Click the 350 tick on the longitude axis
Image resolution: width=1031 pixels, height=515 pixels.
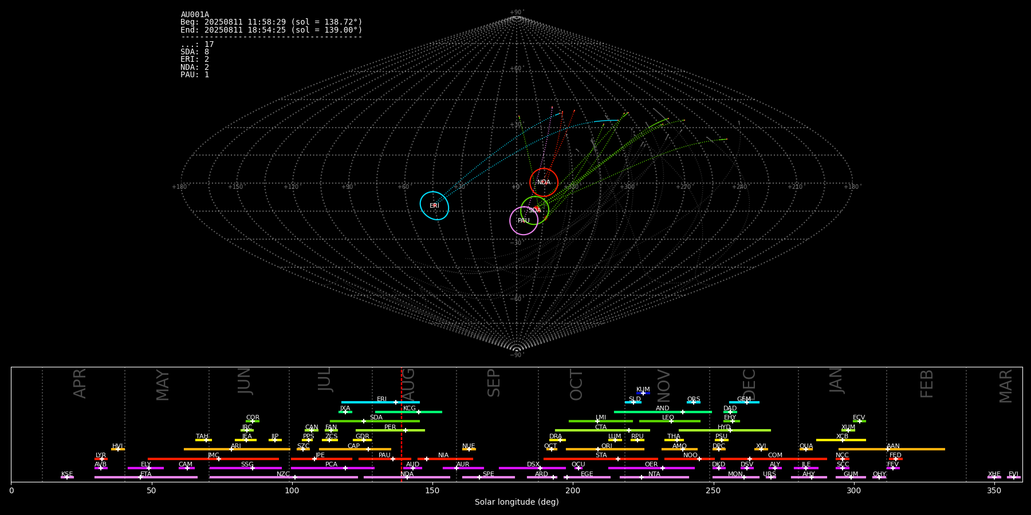[994, 490]
